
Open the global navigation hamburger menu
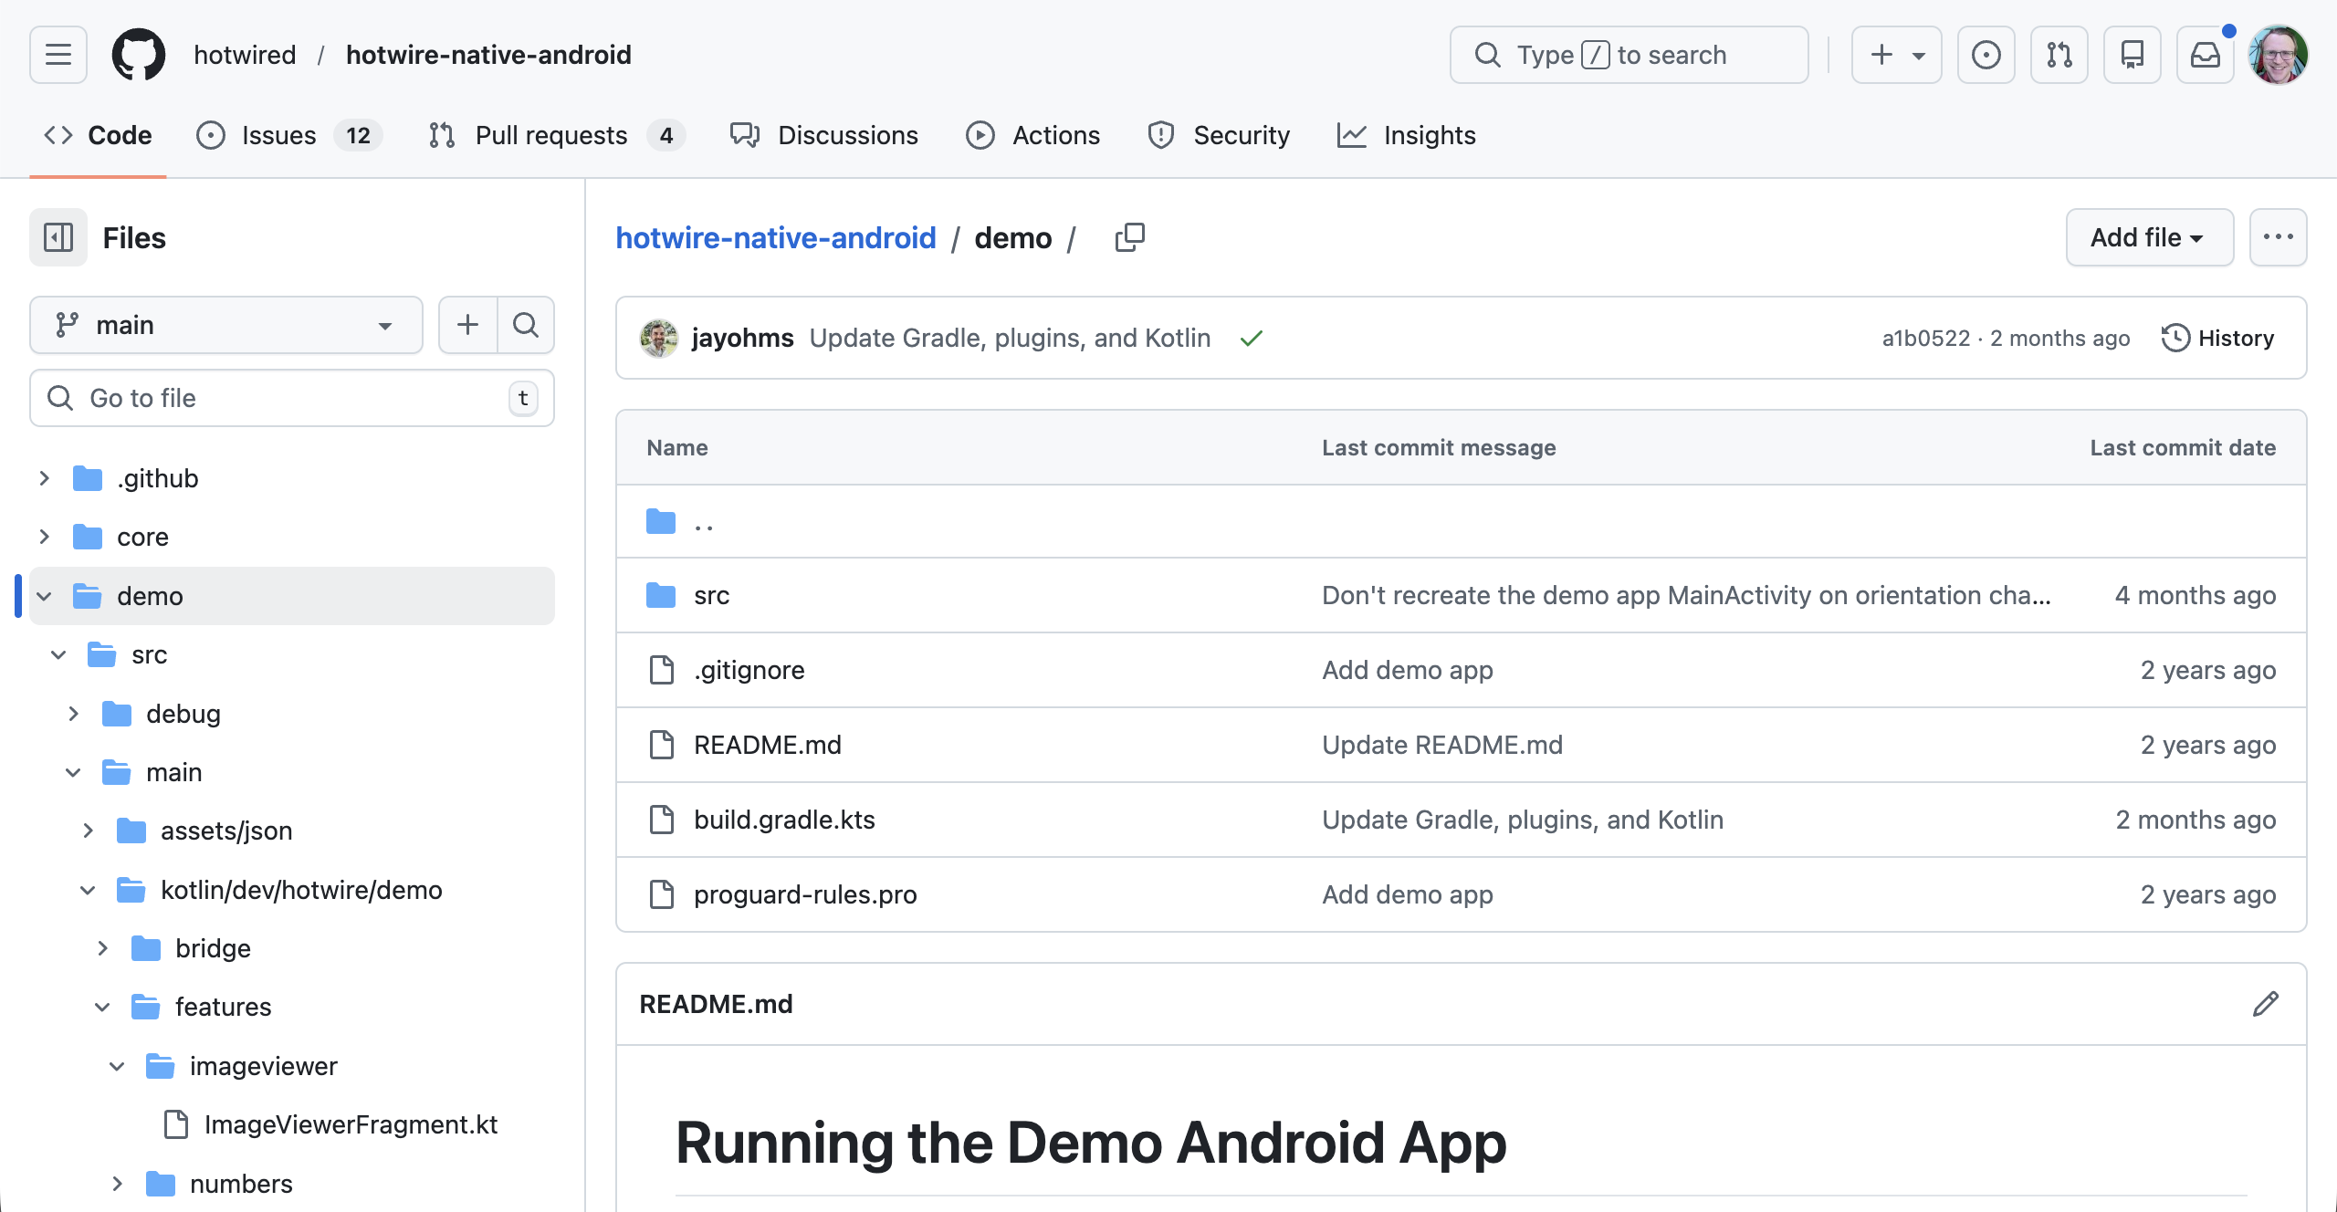tap(58, 55)
